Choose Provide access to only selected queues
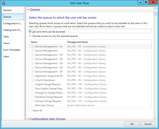Viewport: 159px width, 129px height. click(x=30, y=36)
